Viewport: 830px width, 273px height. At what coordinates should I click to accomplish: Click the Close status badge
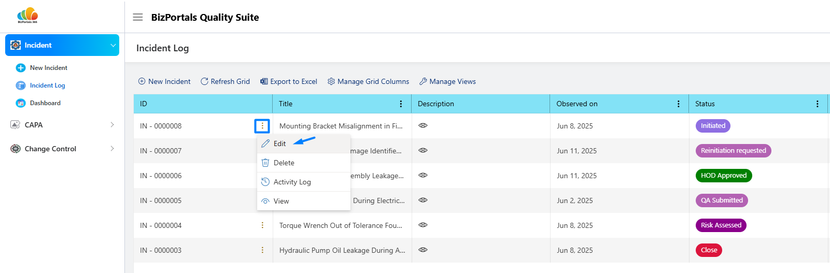tap(709, 250)
